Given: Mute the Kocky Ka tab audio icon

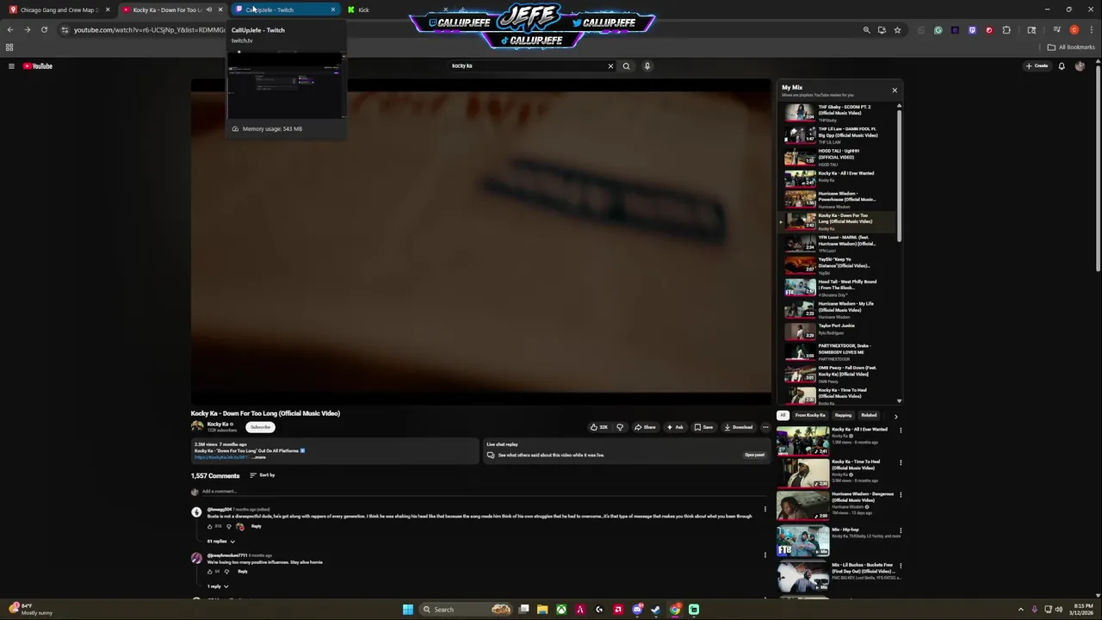Looking at the screenshot, I should click(x=208, y=9).
